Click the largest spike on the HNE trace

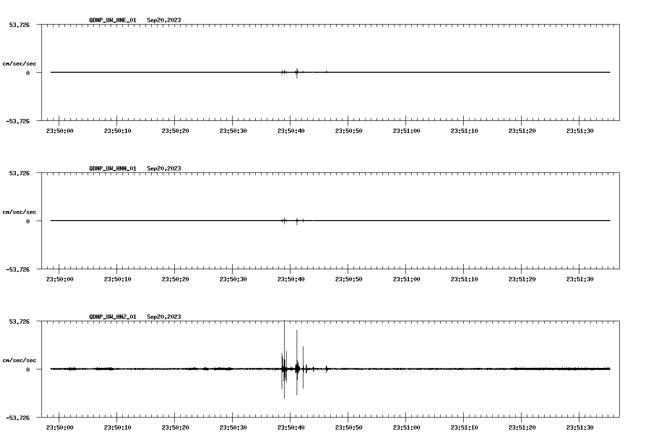[x=297, y=73]
